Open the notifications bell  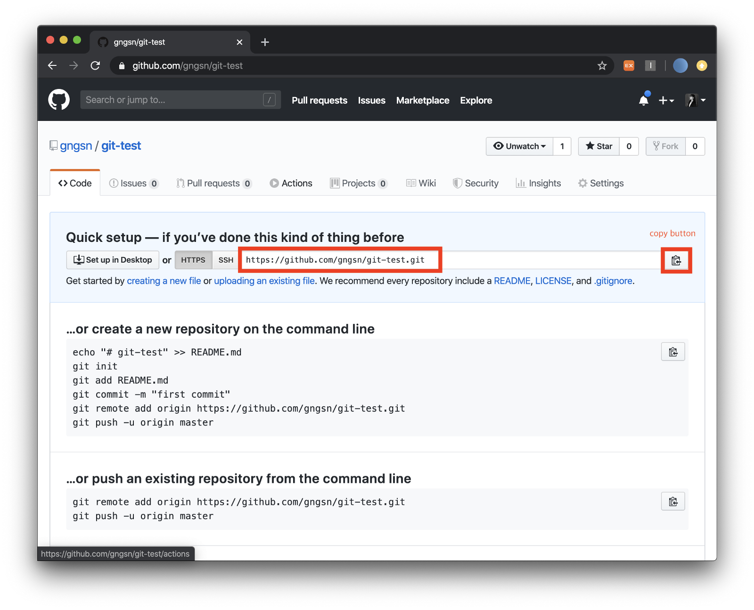644,100
